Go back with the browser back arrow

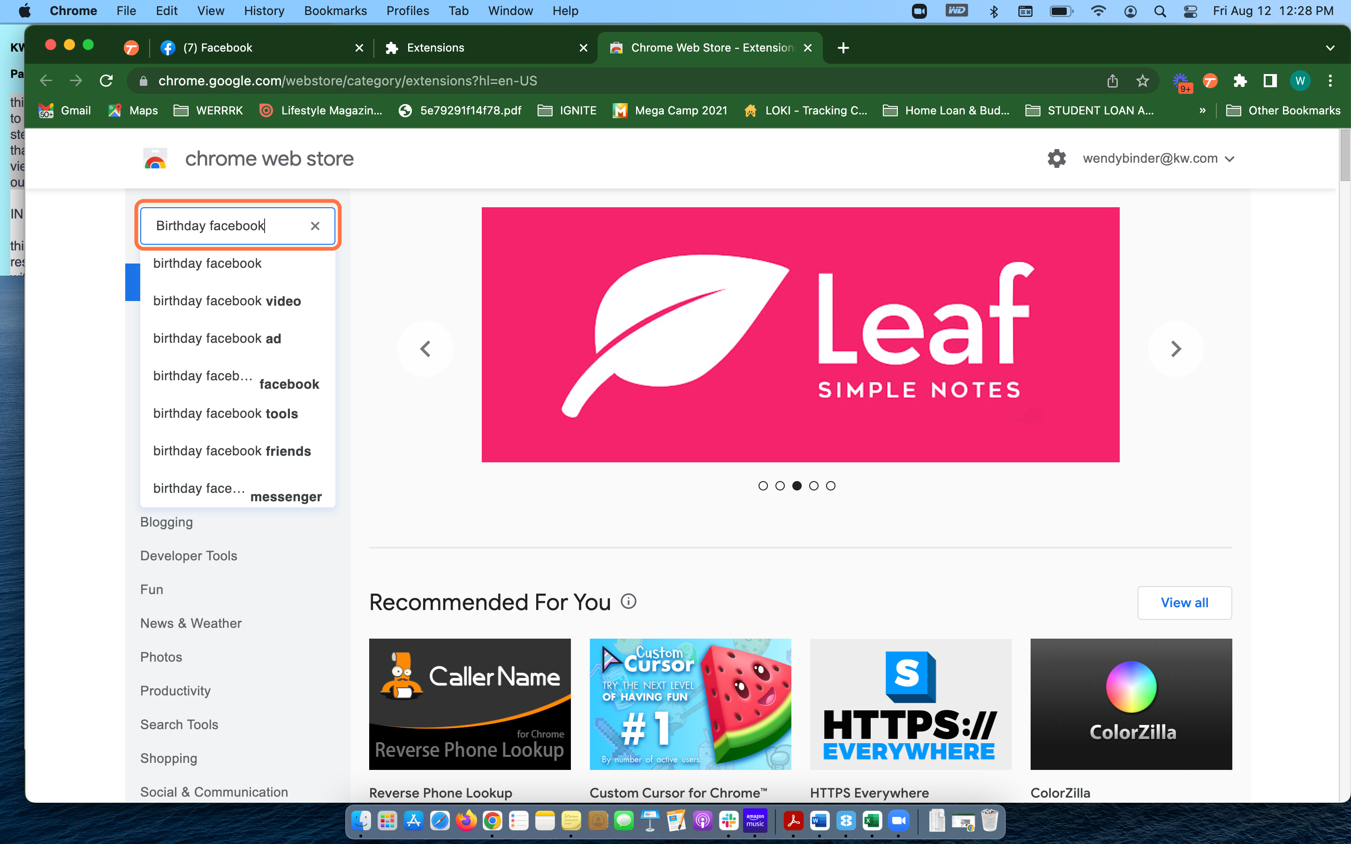pos(46,81)
